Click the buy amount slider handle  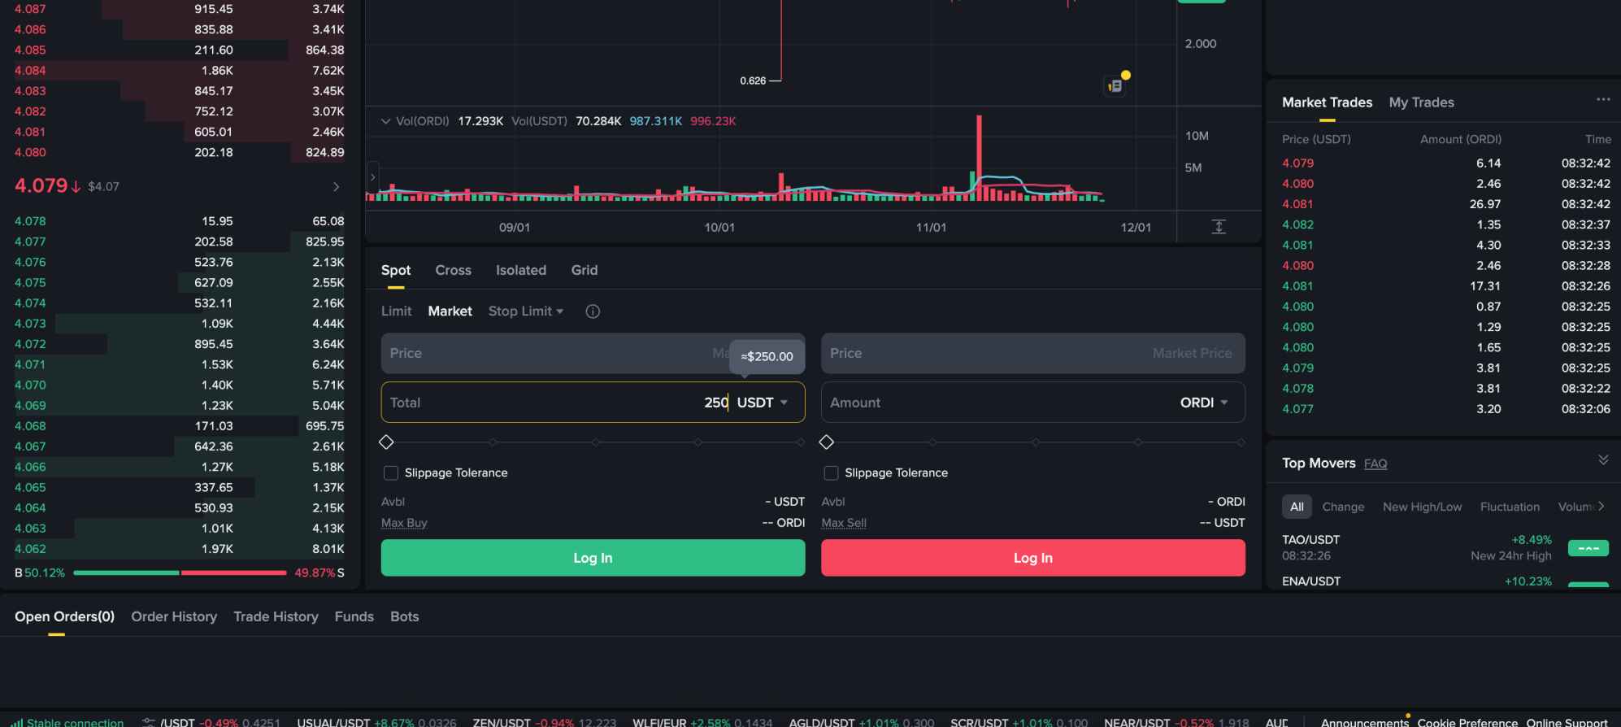click(386, 442)
